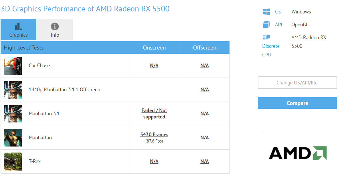Open the 5430 Frames Manhattan onscreen result
346x176 pixels.
click(154, 135)
